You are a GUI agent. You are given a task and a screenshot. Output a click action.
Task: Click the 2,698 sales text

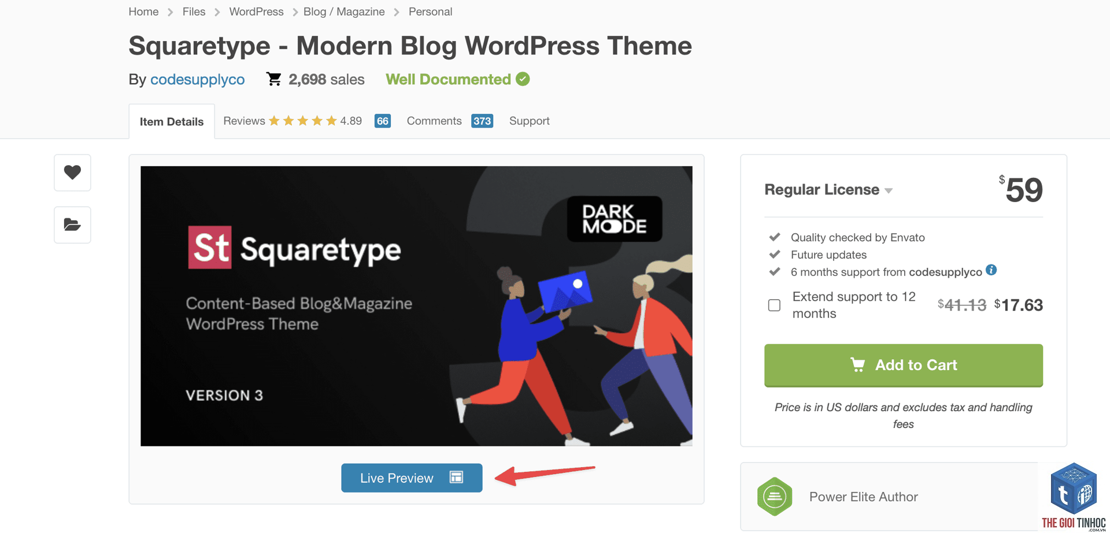pyautogui.click(x=326, y=79)
